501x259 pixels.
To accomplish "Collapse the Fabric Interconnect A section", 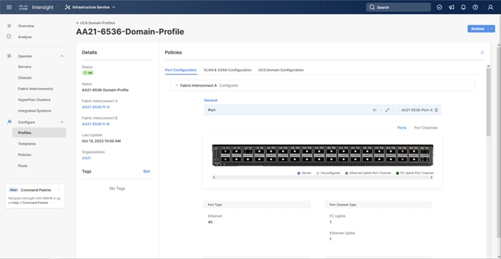I will (x=177, y=86).
